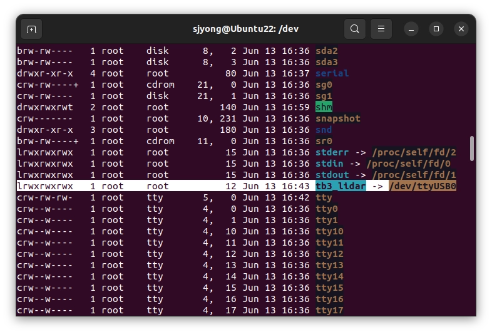Click permissions crw-rw-rw- text

[x=45, y=197]
